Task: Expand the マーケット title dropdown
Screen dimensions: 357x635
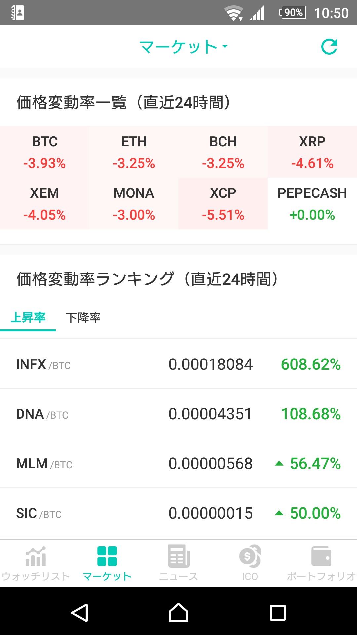Action: pyautogui.click(x=183, y=47)
